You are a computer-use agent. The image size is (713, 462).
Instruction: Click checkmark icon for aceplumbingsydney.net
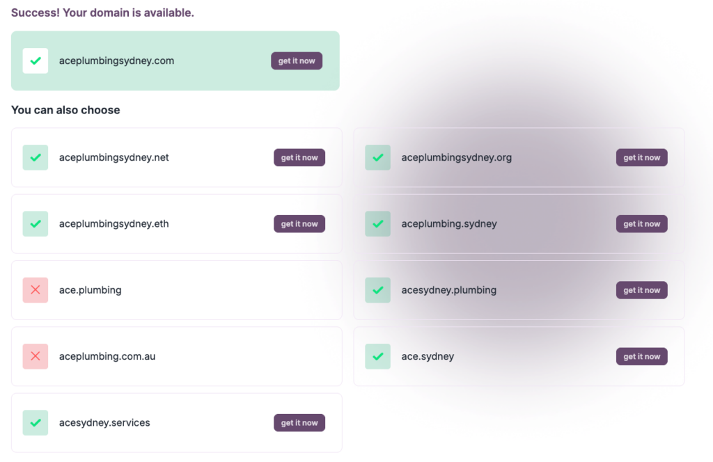click(36, 158)
